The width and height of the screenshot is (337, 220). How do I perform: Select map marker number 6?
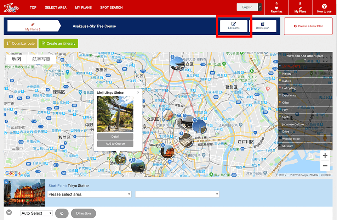[x=138, y=166]
